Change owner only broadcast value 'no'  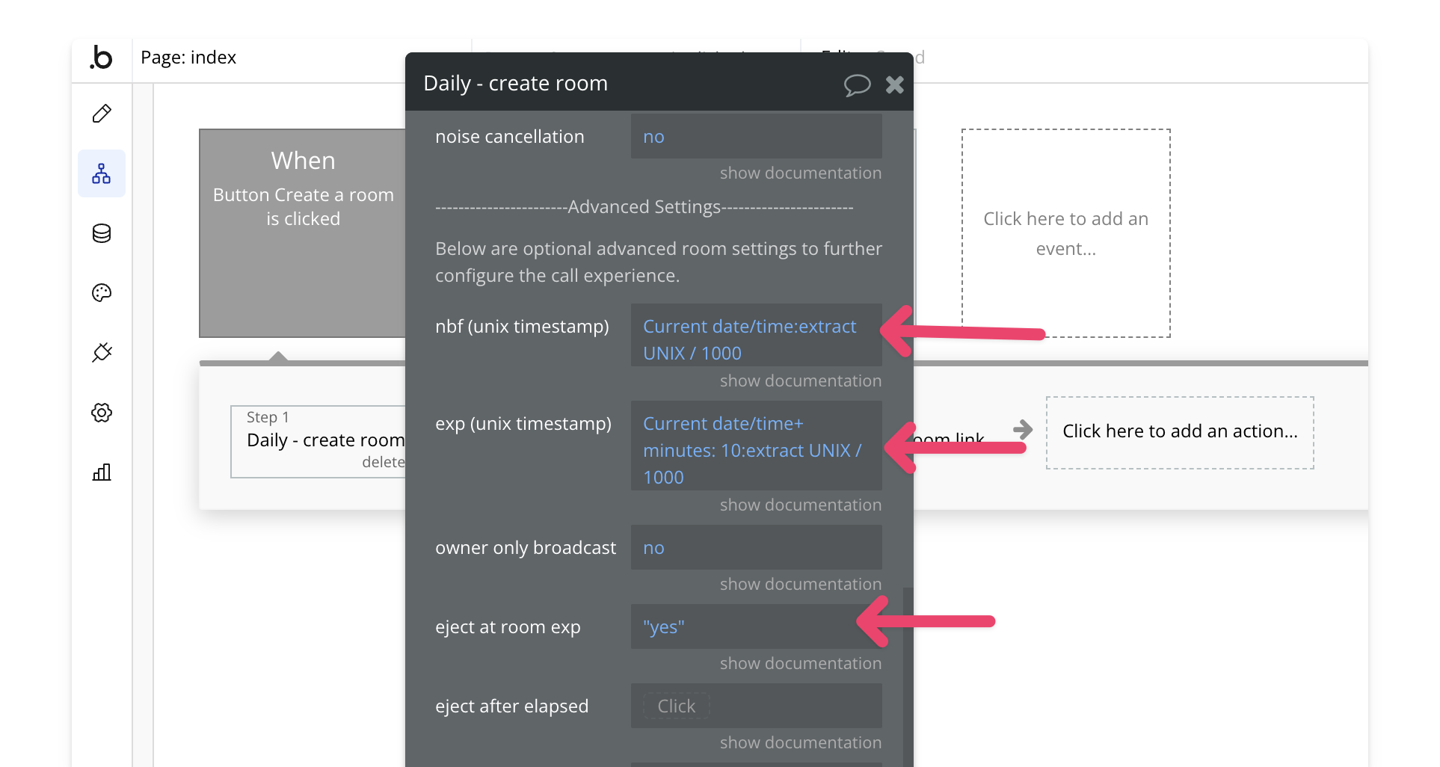(757, 547)
